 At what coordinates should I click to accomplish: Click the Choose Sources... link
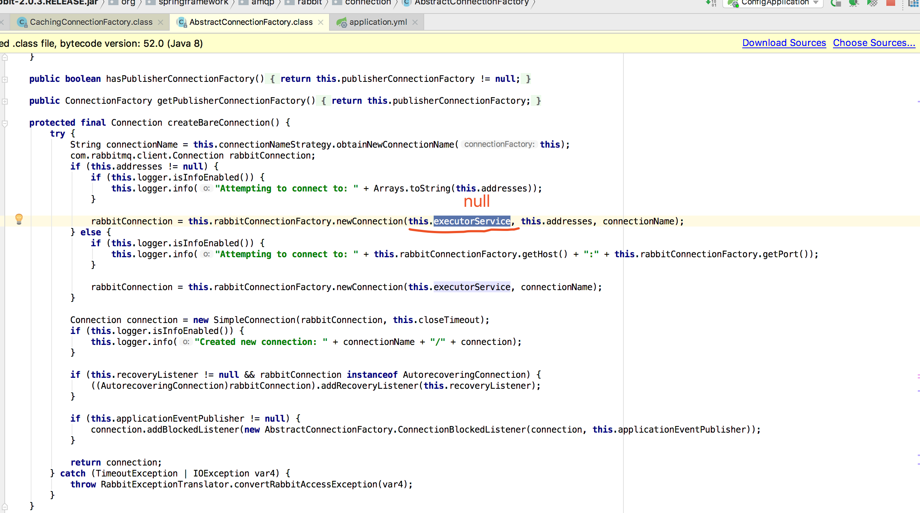[874, 43]
